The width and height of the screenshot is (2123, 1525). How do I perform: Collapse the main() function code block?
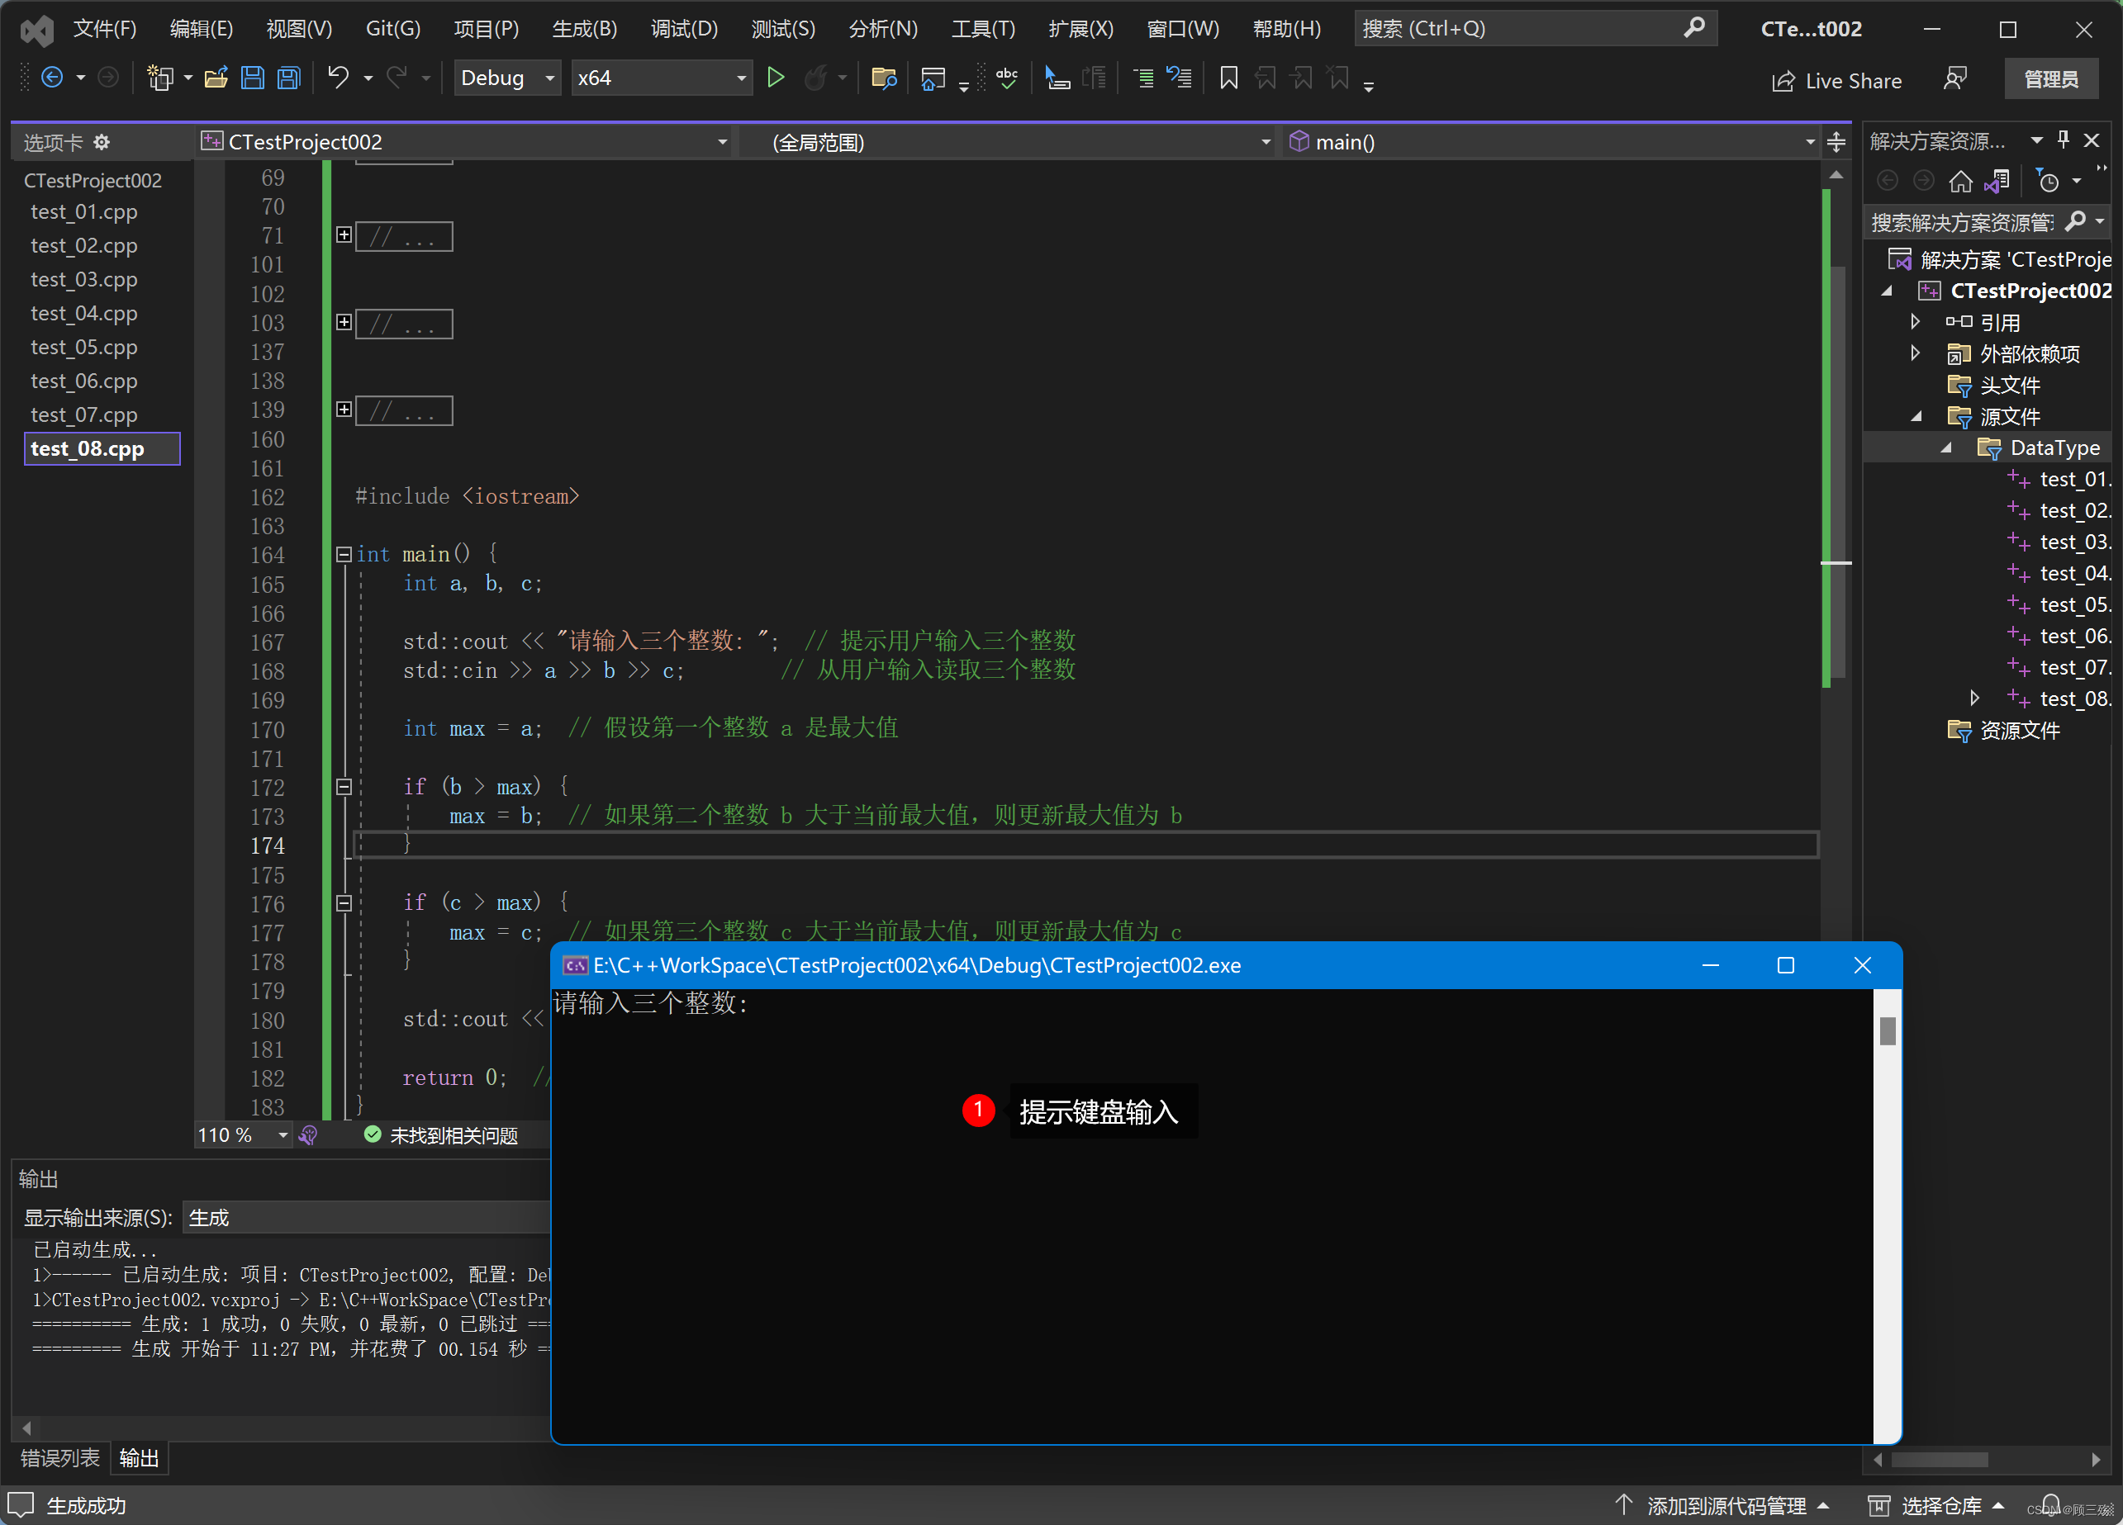click(x=344, y=555)
